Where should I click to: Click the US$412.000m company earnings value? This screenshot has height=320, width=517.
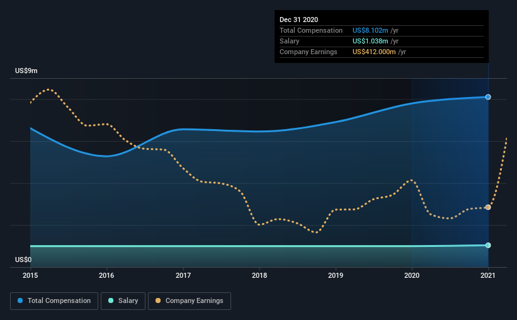point(374,52)
